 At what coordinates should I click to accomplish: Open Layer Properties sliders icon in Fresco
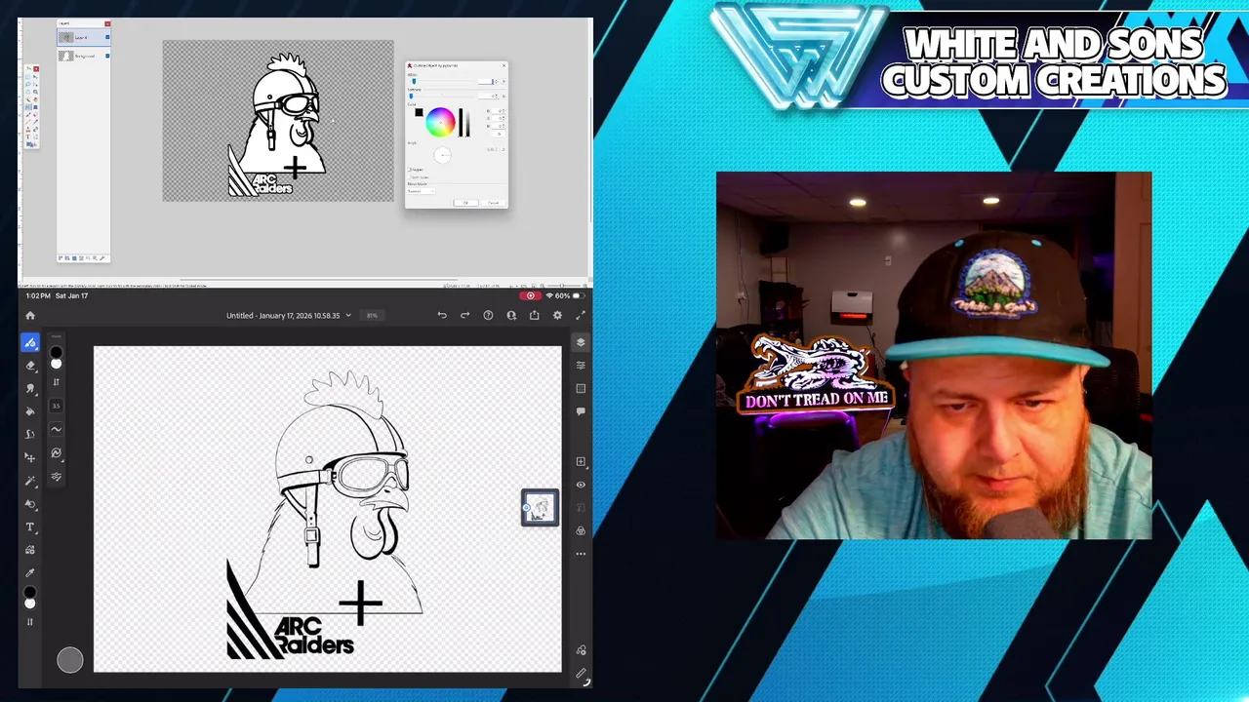tap(581, 365)
